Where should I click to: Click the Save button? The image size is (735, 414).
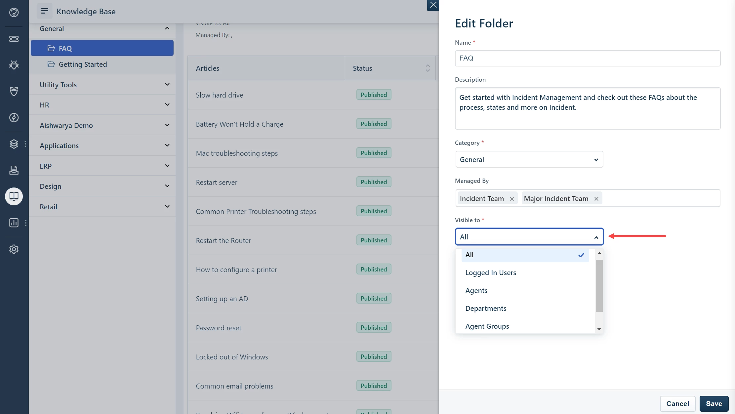click(714, 403)
